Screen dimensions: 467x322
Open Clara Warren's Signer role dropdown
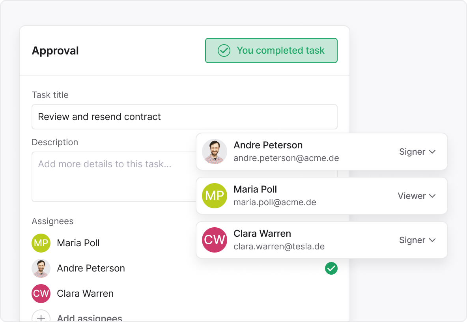417,240
